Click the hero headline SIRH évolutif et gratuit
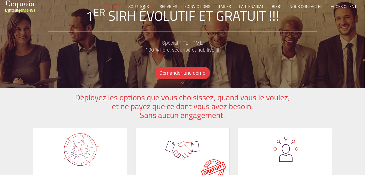Screen dimensions: 368x175 pyautogui.click(x=183, y=16)
